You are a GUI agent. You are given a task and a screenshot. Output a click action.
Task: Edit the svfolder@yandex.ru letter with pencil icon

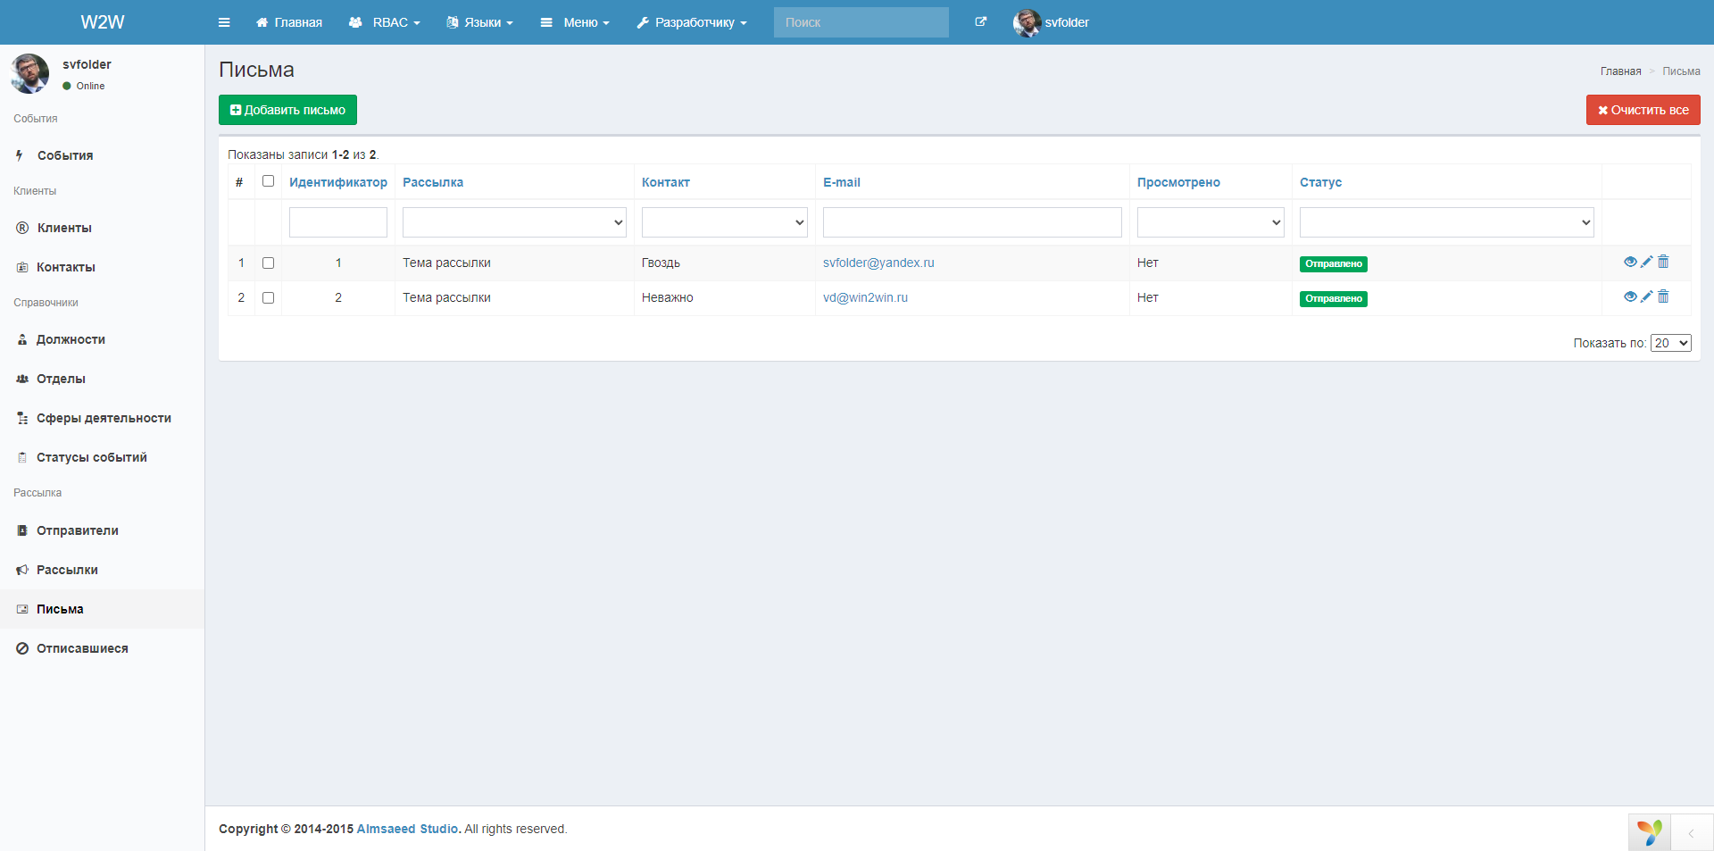(x=1647, y=262)
